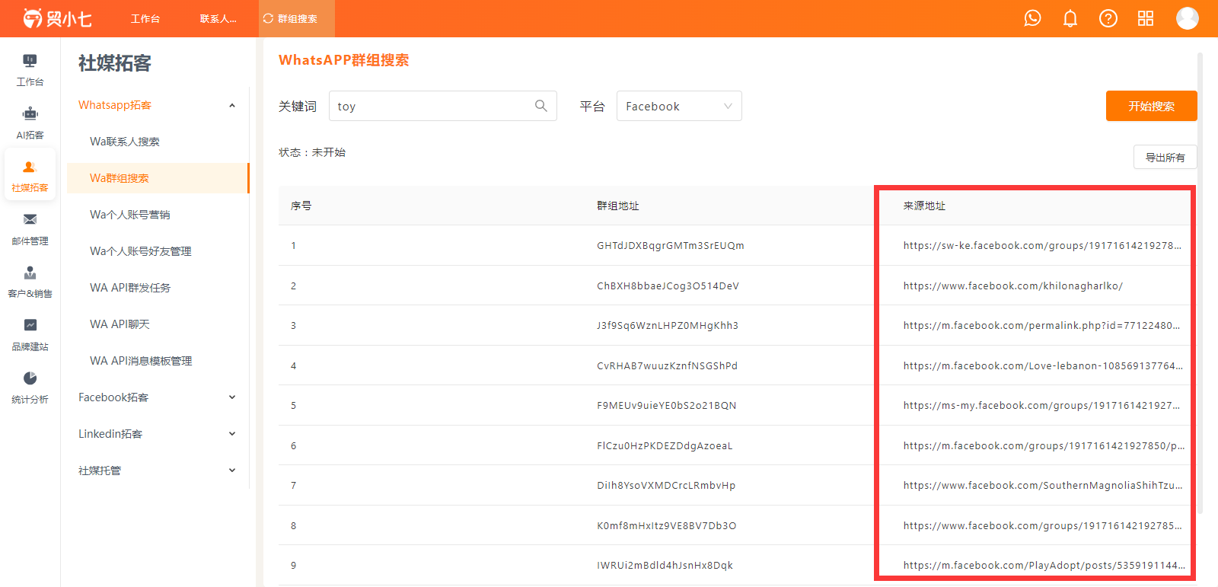Viewport: 1218px width, 587px height.
Task: Open 客户&销售 in the left sidebar
Action: (x=30, y=282)
